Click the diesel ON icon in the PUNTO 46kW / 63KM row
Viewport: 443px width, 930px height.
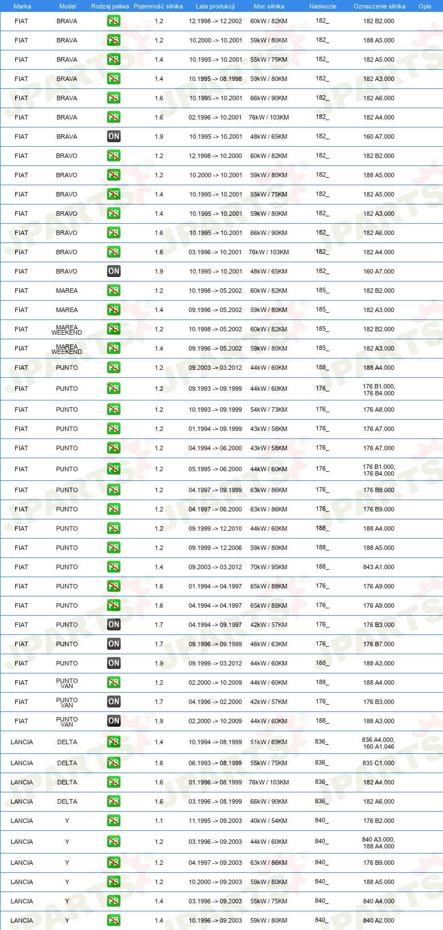[114, 644]
